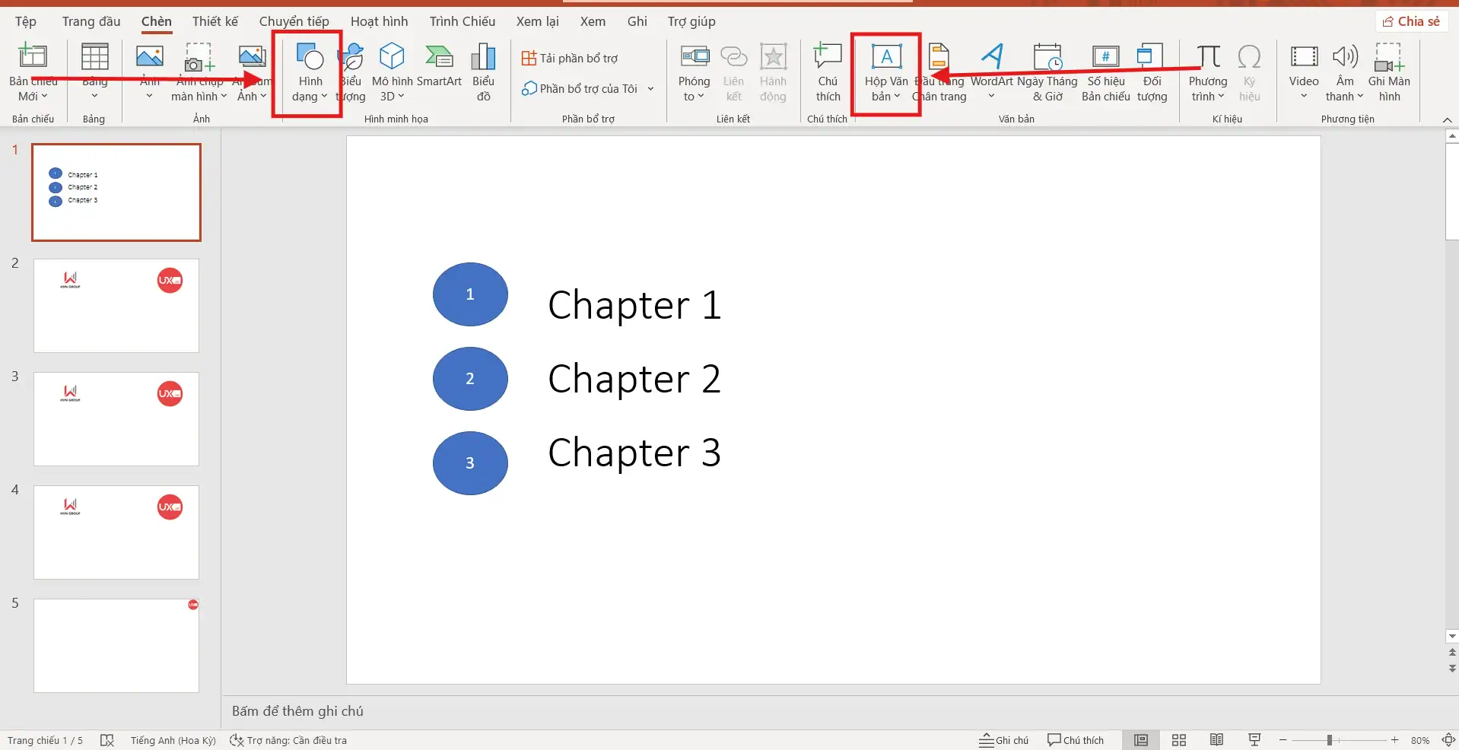Click the Chia sẻ button
This screenshot has width=1459, height=750.
1412,21
